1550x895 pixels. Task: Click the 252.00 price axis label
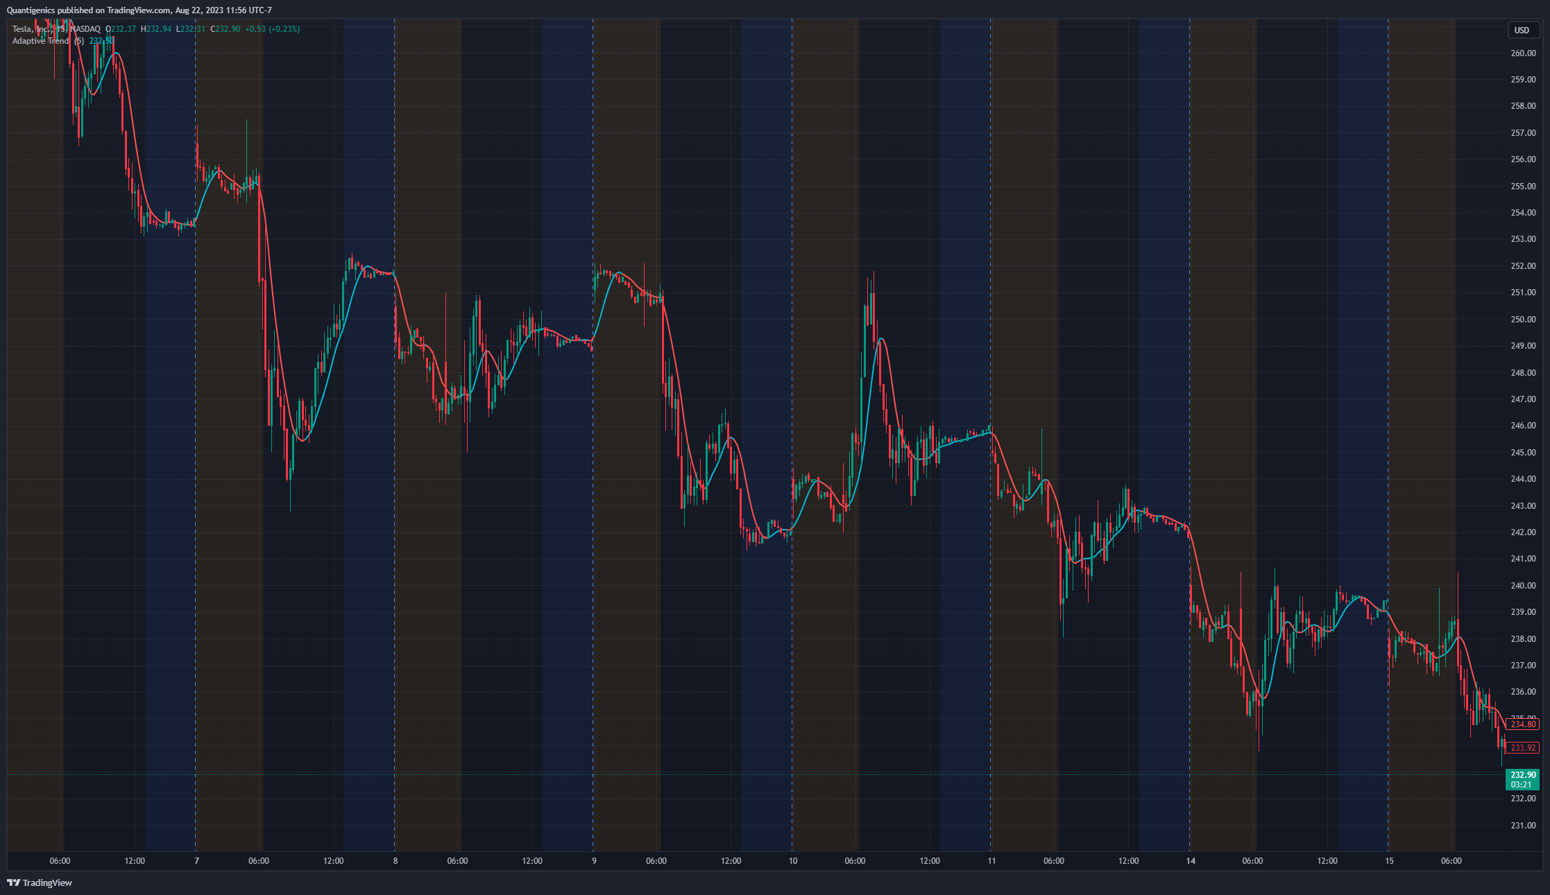1523,266
